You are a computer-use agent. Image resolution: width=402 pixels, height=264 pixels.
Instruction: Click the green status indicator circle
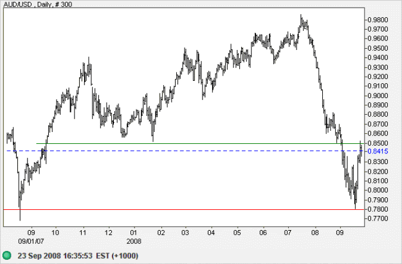(x=7, y=255)
